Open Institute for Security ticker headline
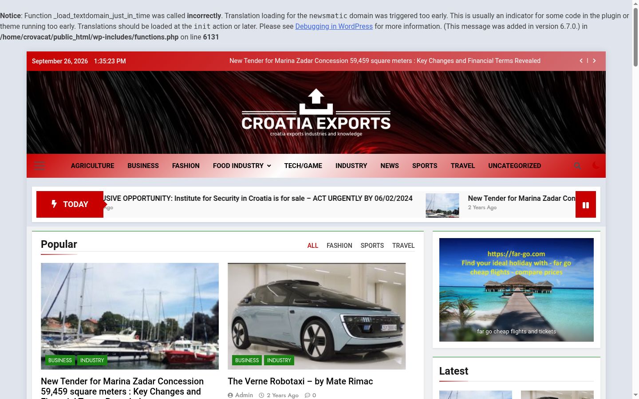 point(258,198)
